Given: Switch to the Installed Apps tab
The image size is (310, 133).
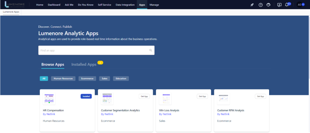Looking at the screenshot, I should point(84,65).
